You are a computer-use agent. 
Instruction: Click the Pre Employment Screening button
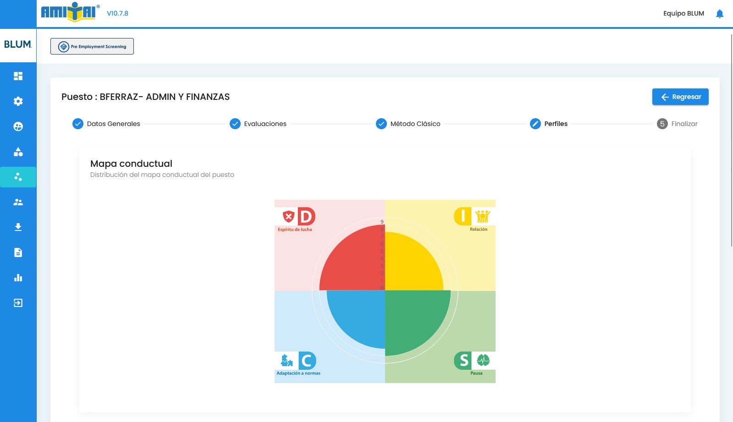(x=92, y=46)
